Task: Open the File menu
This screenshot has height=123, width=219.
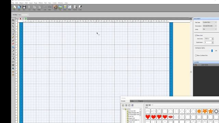Action: pyautogui.click(x=13, y=3)
